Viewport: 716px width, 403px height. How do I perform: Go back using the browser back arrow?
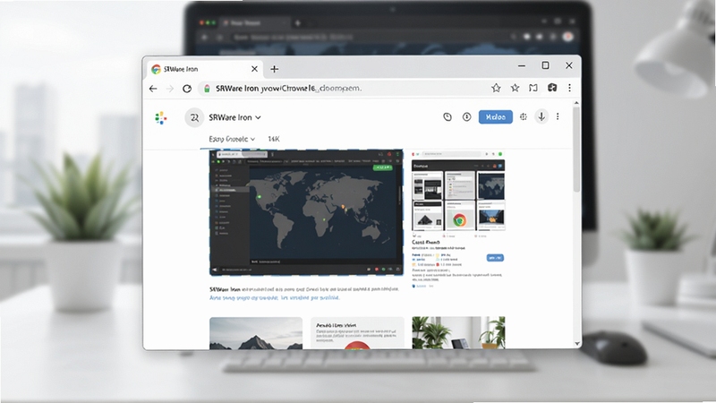coord(153,89)
